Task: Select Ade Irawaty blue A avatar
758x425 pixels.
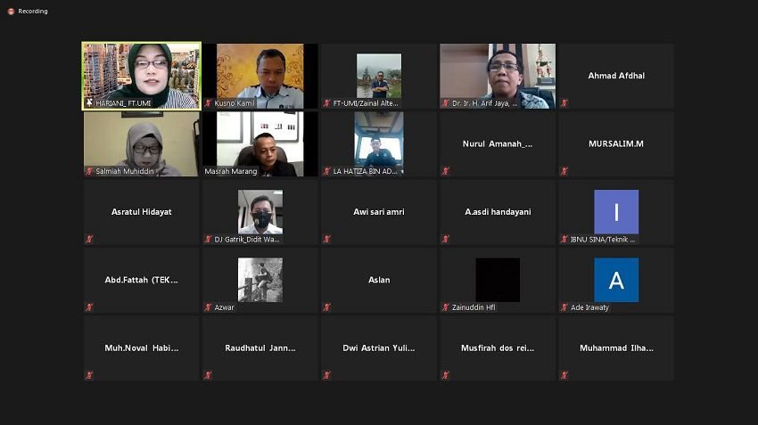Action: 616,280
